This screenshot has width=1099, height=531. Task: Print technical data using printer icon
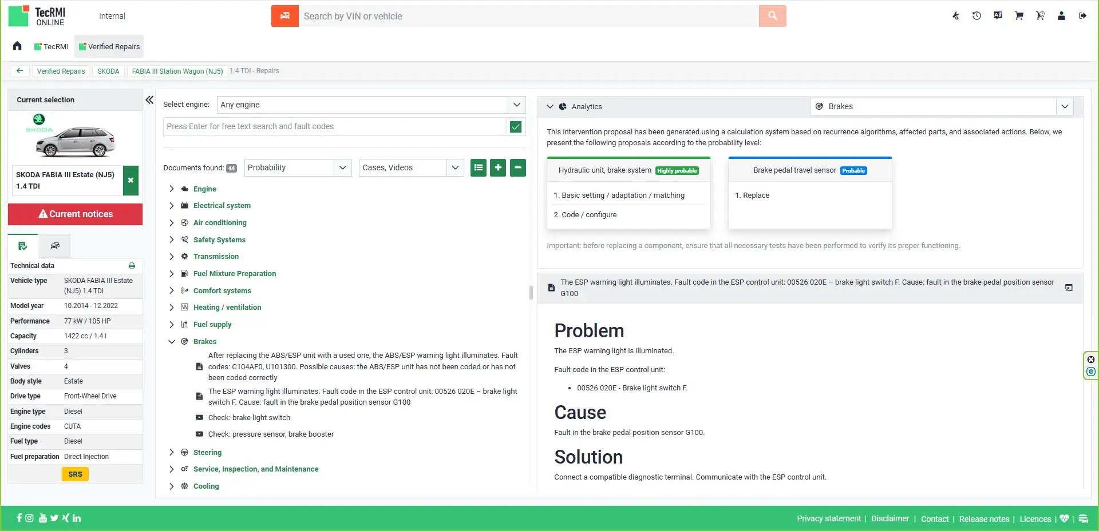point(132,266)
